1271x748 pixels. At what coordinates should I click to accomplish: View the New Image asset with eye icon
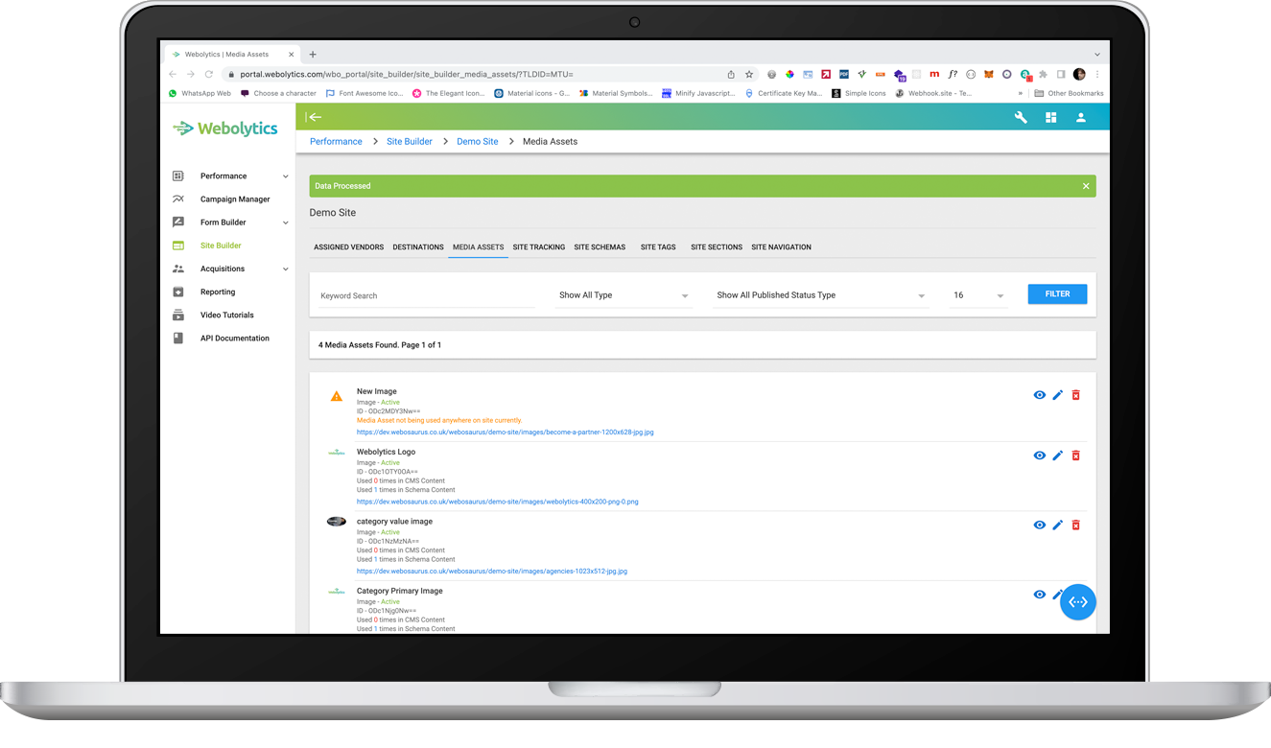tap(1040, 395)
